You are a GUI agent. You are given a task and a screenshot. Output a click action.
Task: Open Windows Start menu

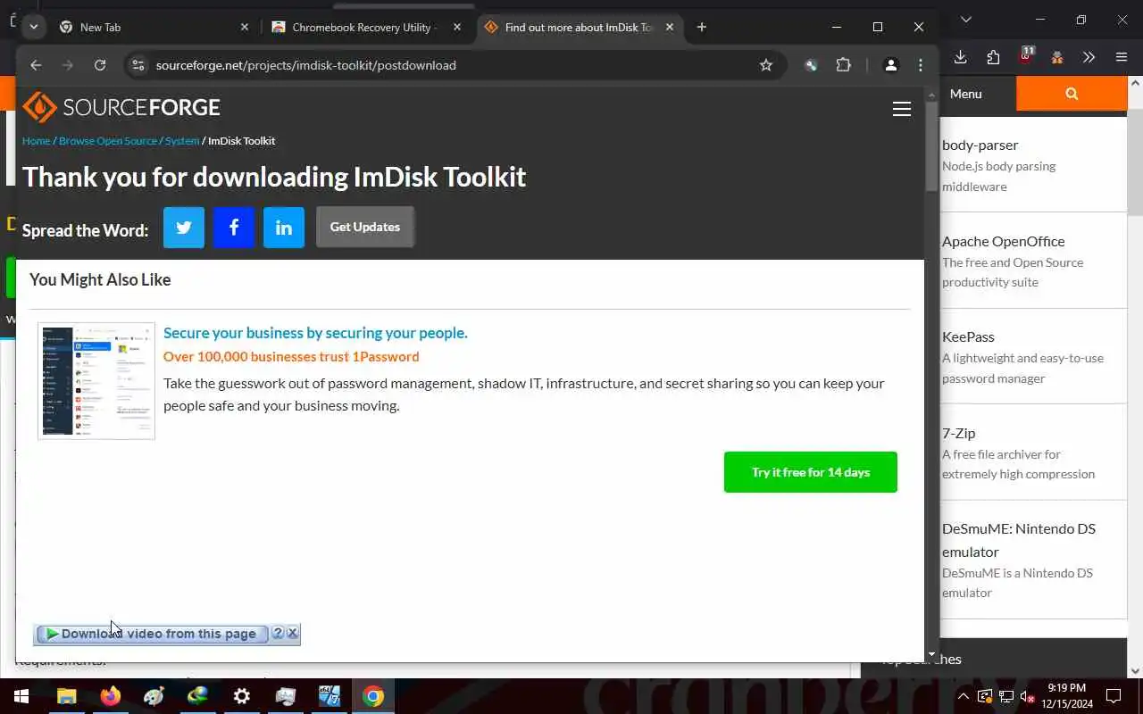tap(21, 696)
